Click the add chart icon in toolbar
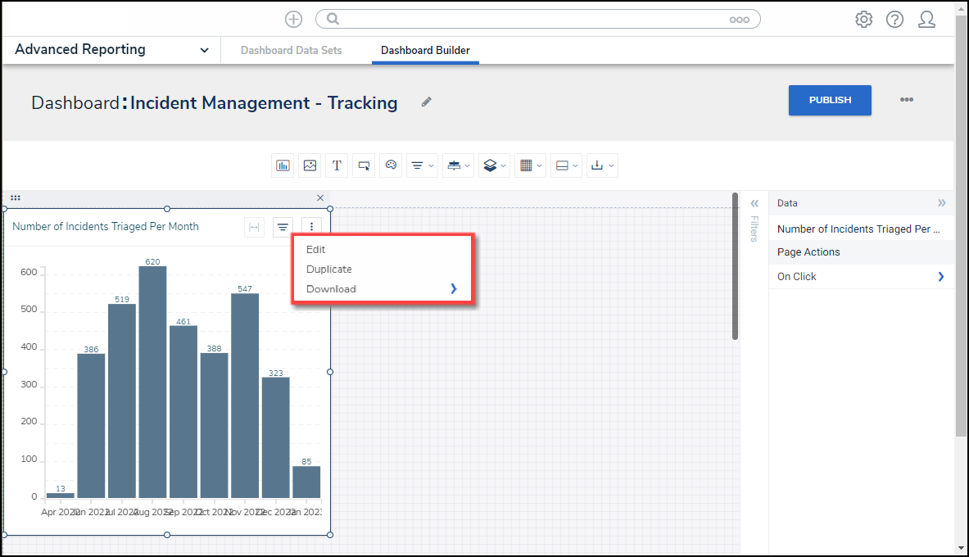This screenshot has height=557, width=969. [283, 165]
